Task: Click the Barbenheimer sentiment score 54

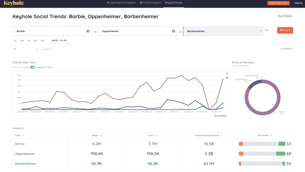Action: click(289, 164)
